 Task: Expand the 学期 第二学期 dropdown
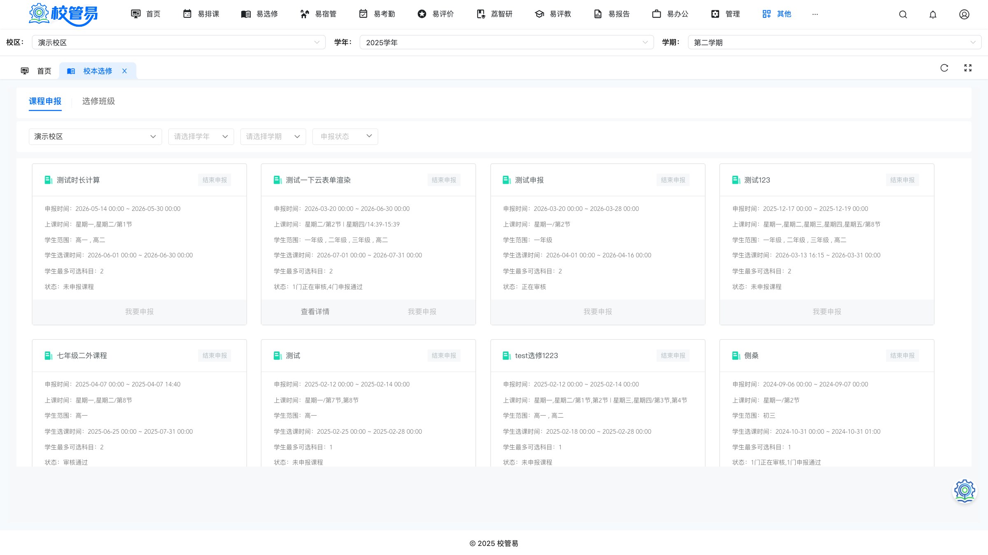(x=834, y=42)
